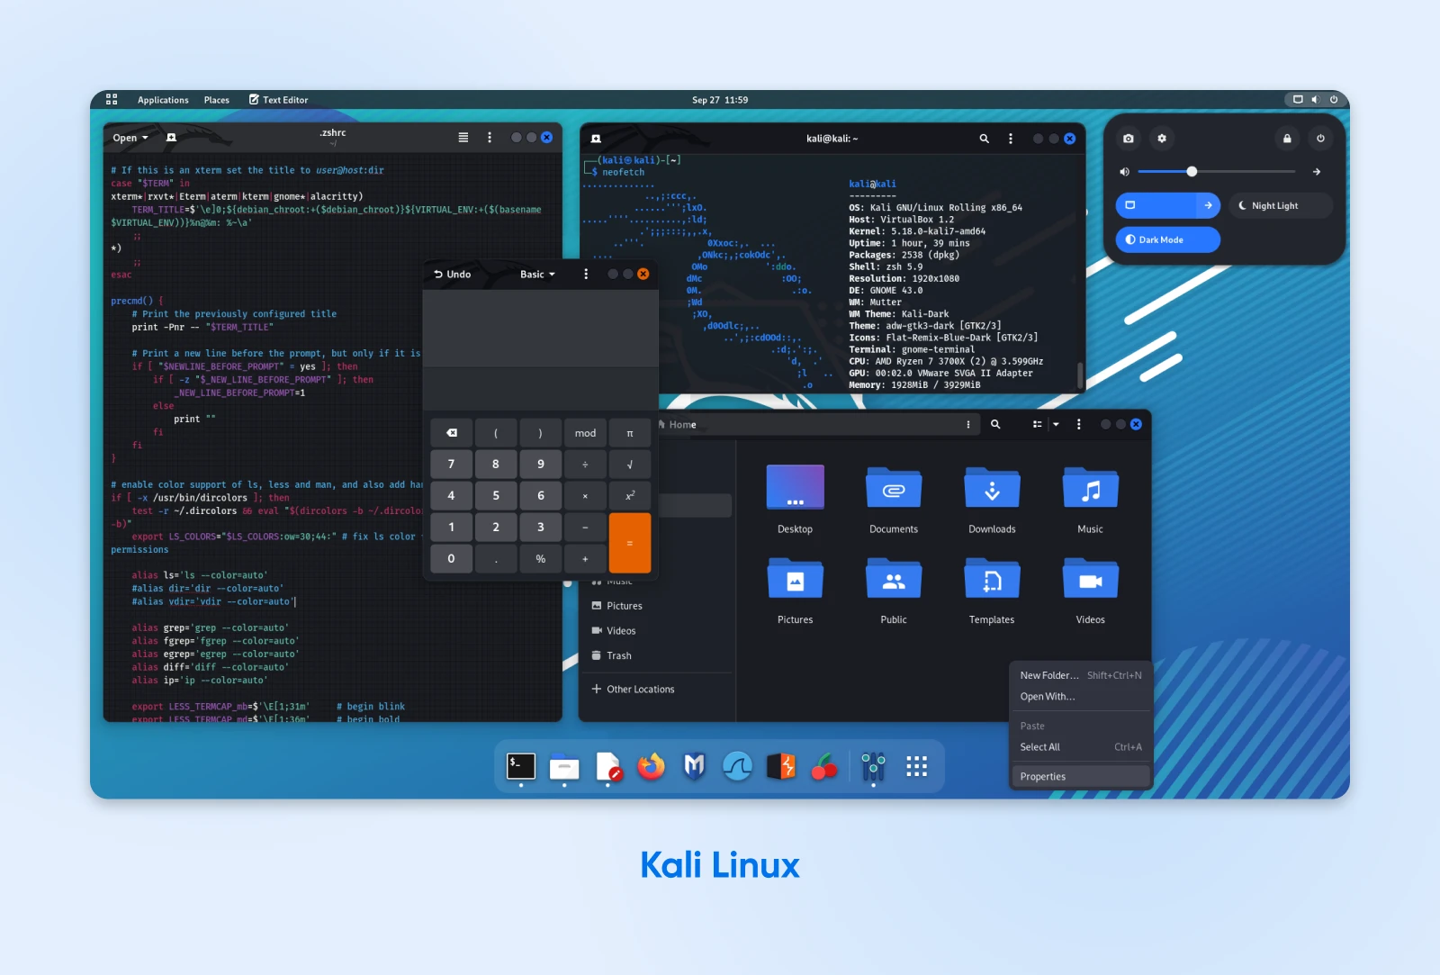Open Settings gear in quick settings

pos(1162,139)
